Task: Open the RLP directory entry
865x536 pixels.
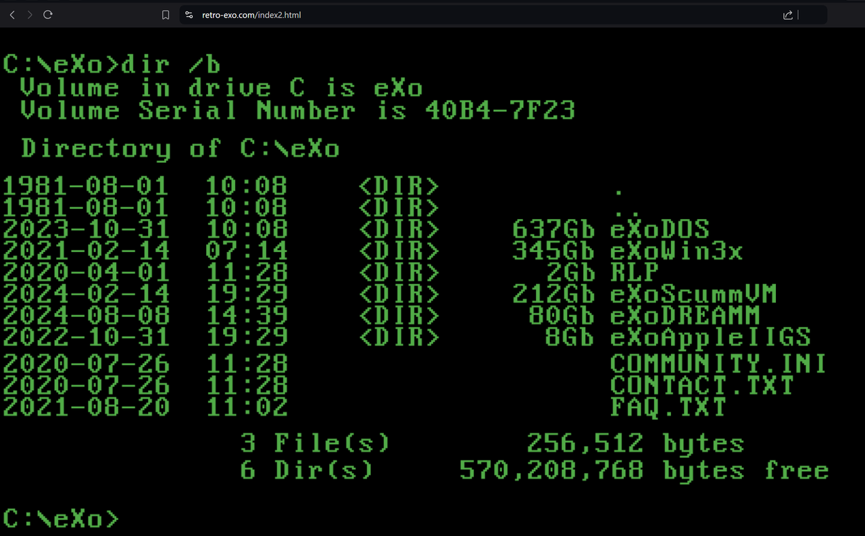Action: [635, 272]
